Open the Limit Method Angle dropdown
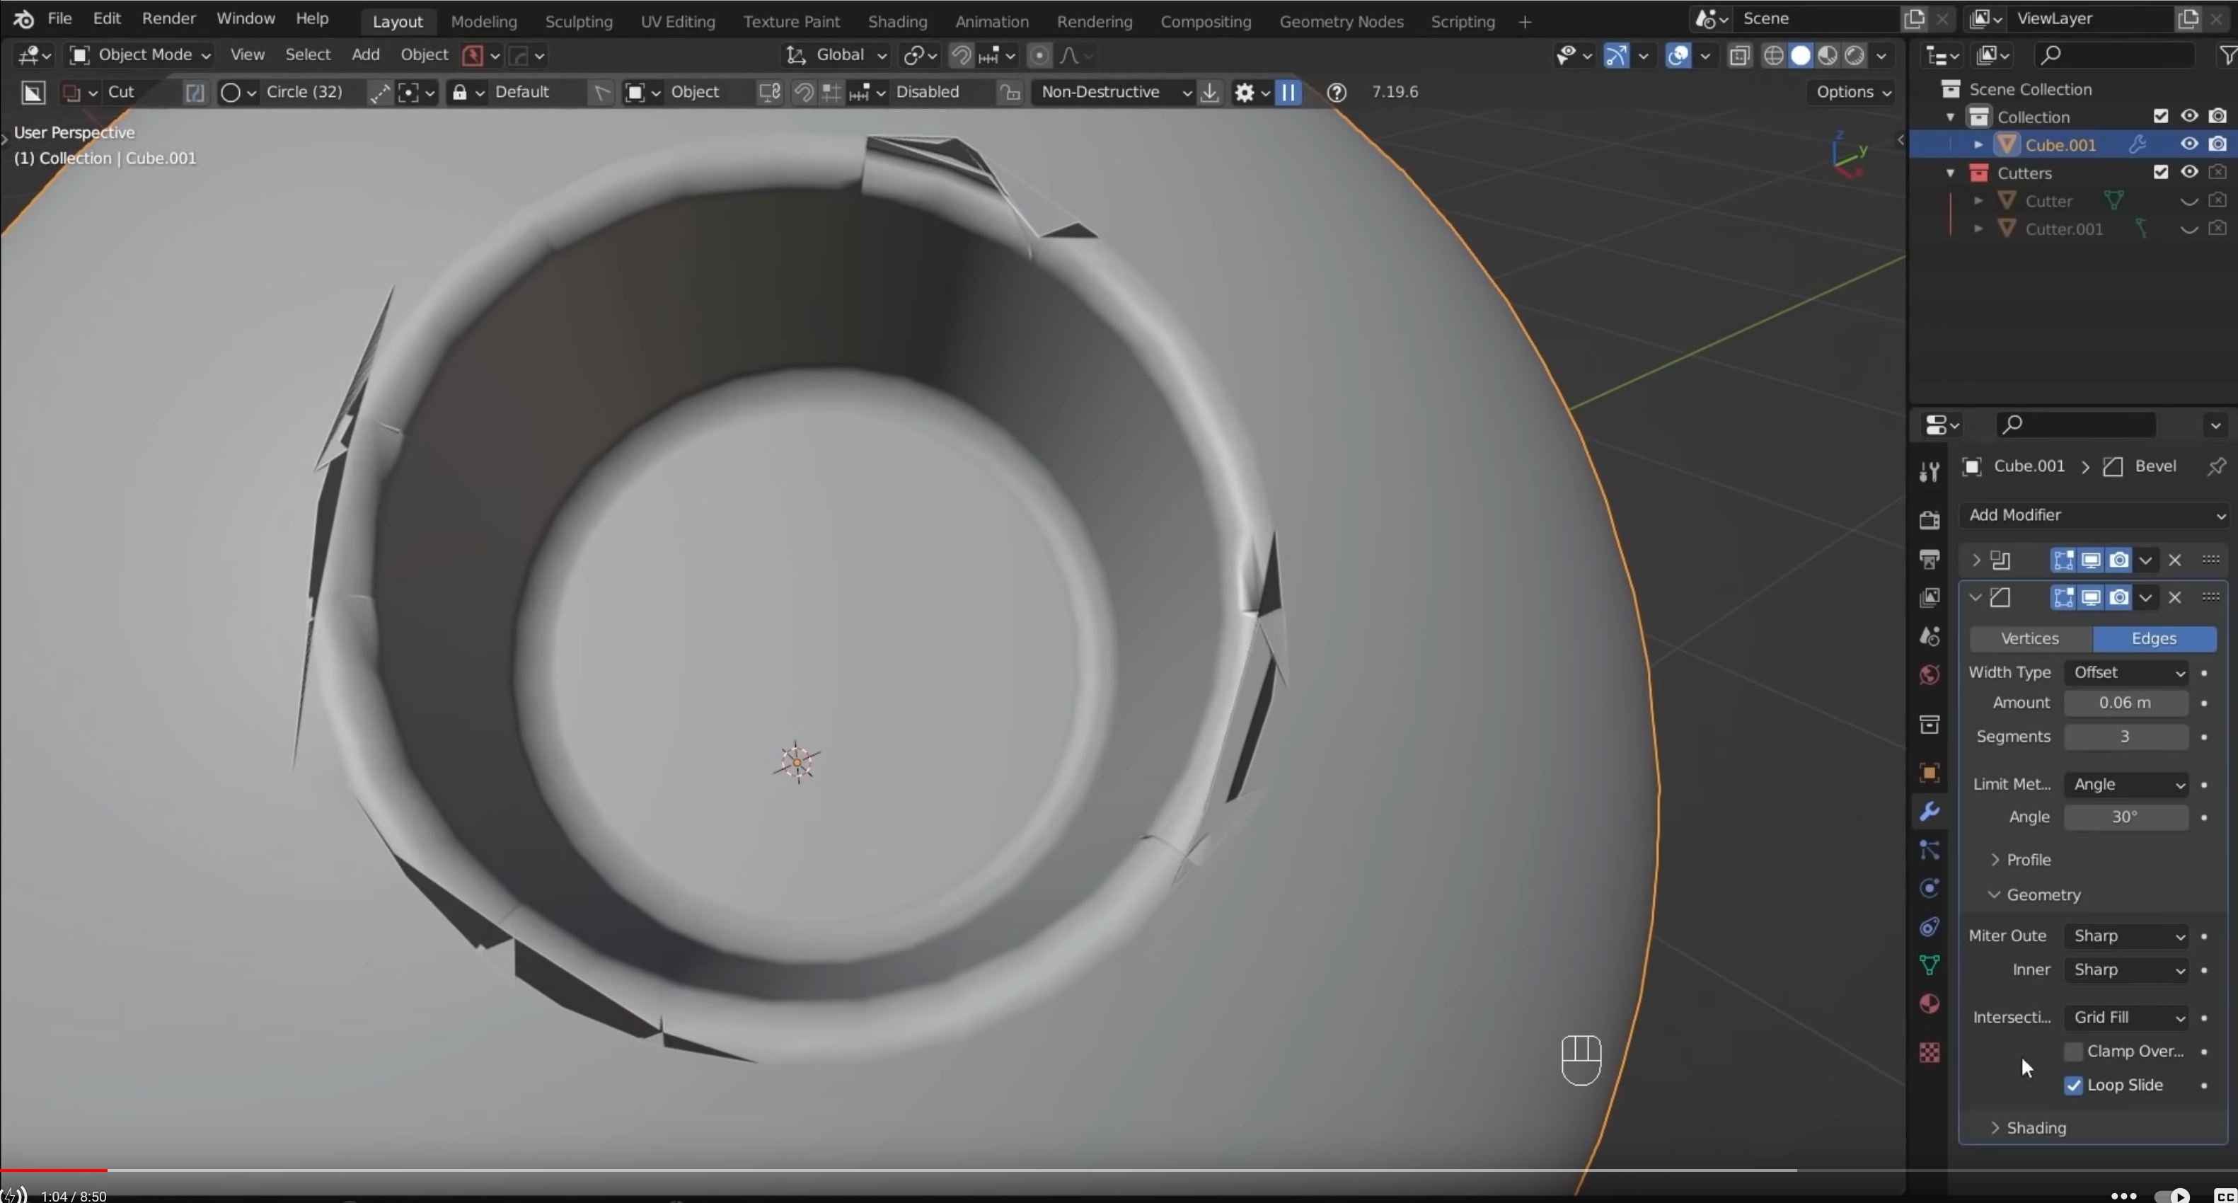The height and width of the screenshot is (1203, 2238). [x=2126, y=784]
